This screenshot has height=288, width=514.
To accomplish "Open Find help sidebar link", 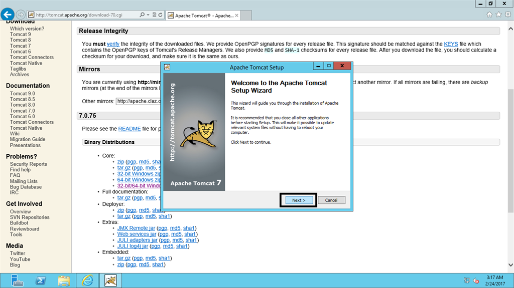I will coord(20,169).
